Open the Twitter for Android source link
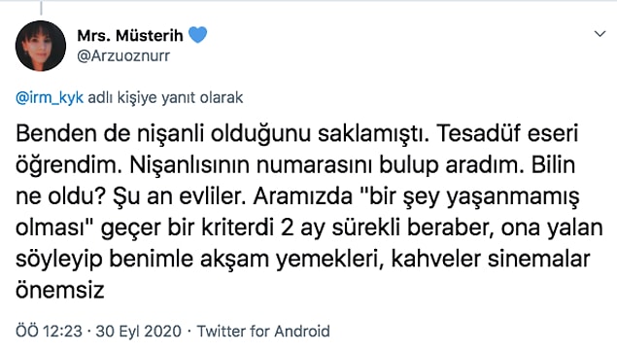617x353 pixels. (x=263, y=332)
